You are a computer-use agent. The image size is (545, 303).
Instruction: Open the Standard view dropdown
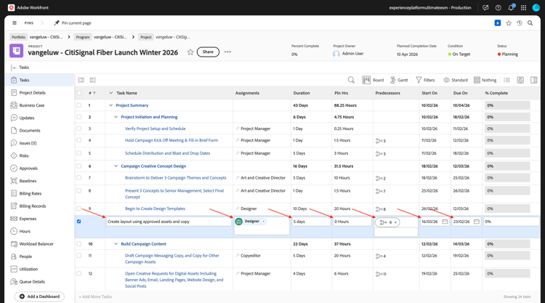[x=455, y=80]
